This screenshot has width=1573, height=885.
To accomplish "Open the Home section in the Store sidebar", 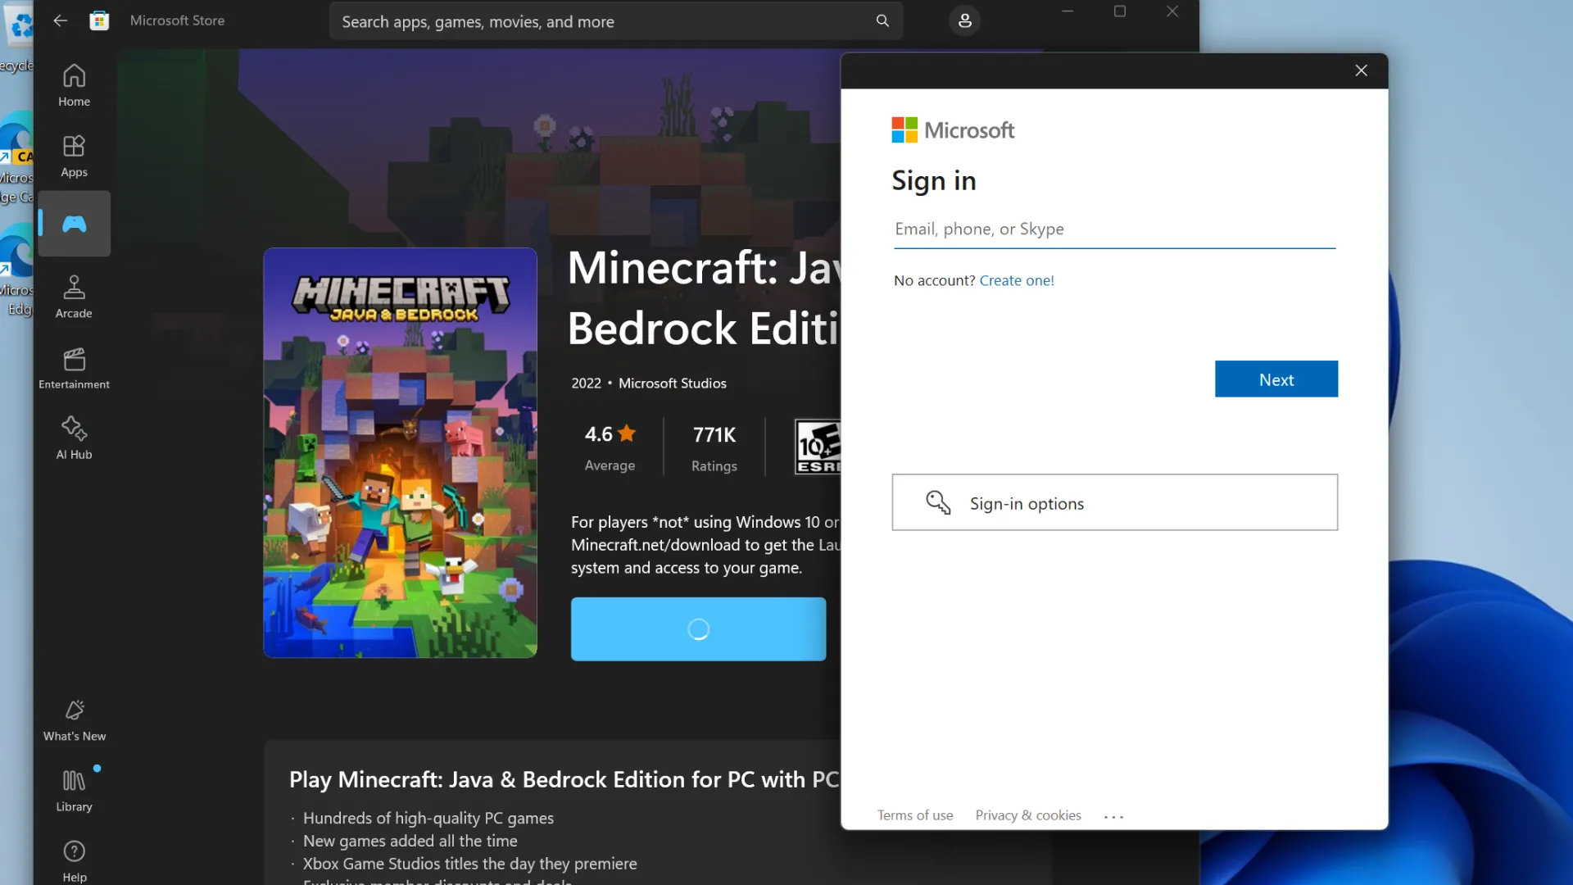I will click(74, 84).
